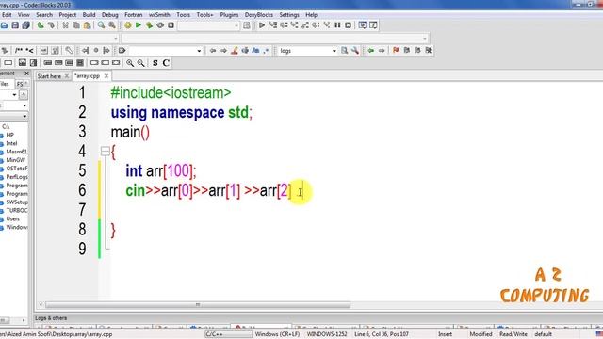This screenshot has height=339, width=603.
Task: Click the Rebuild icon
Action: 160,25
